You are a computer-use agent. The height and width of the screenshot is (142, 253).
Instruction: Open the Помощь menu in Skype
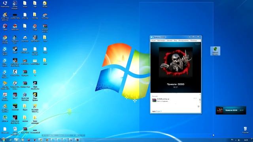click(x=193, y=41)
